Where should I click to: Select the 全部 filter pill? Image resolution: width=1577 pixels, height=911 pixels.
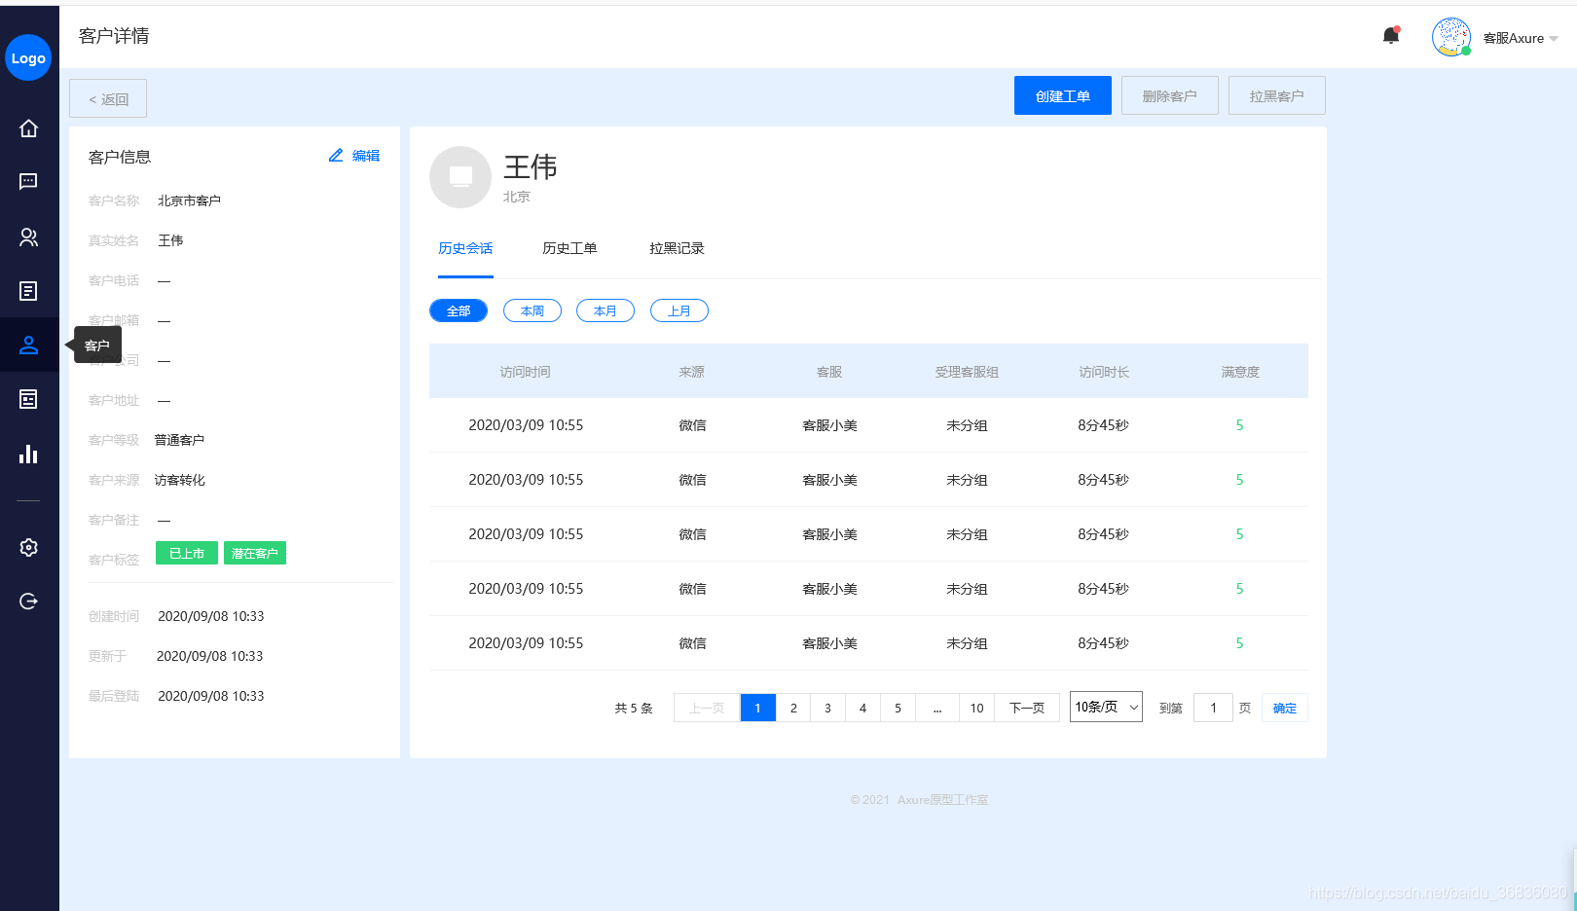(458, 310)
